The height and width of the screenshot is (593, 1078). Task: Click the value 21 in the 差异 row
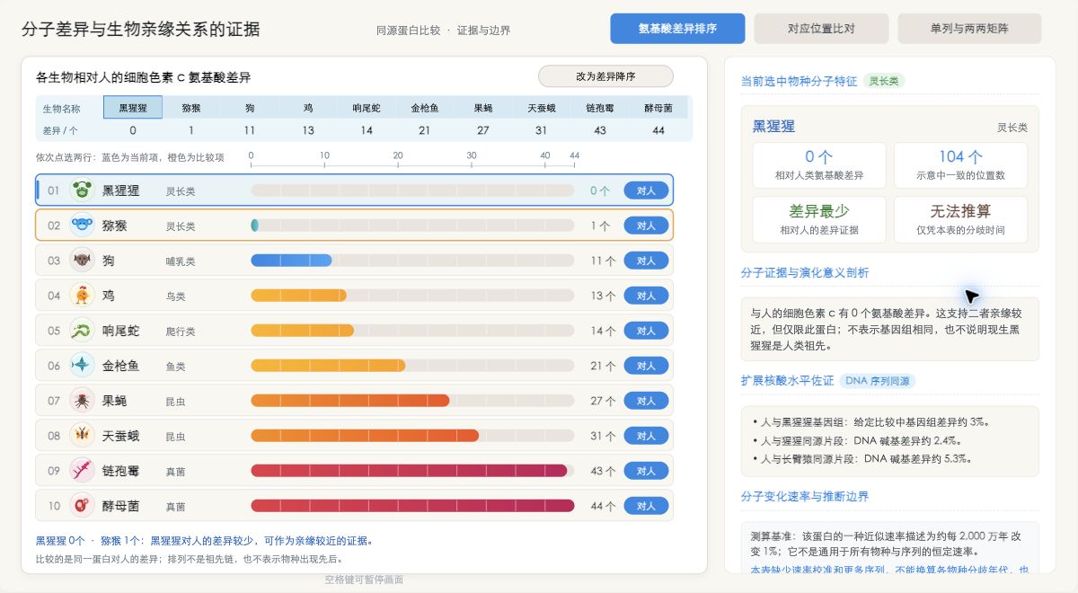click(x=425, y=130)
